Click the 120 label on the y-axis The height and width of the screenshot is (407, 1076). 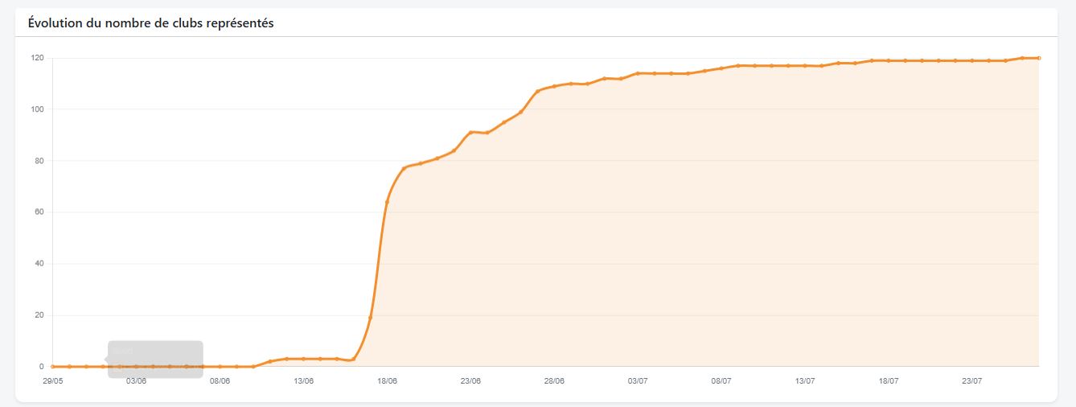(37, 58)
